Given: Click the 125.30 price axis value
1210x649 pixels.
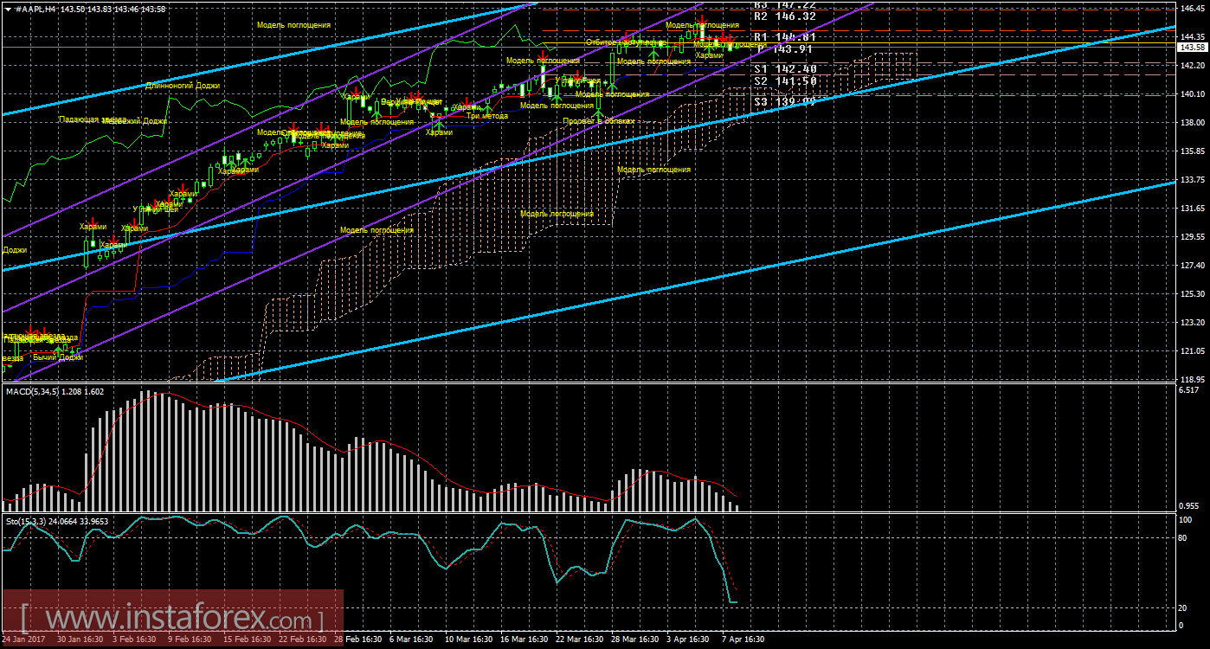Looking at the screenshot, I should (x=1193, y=293).
